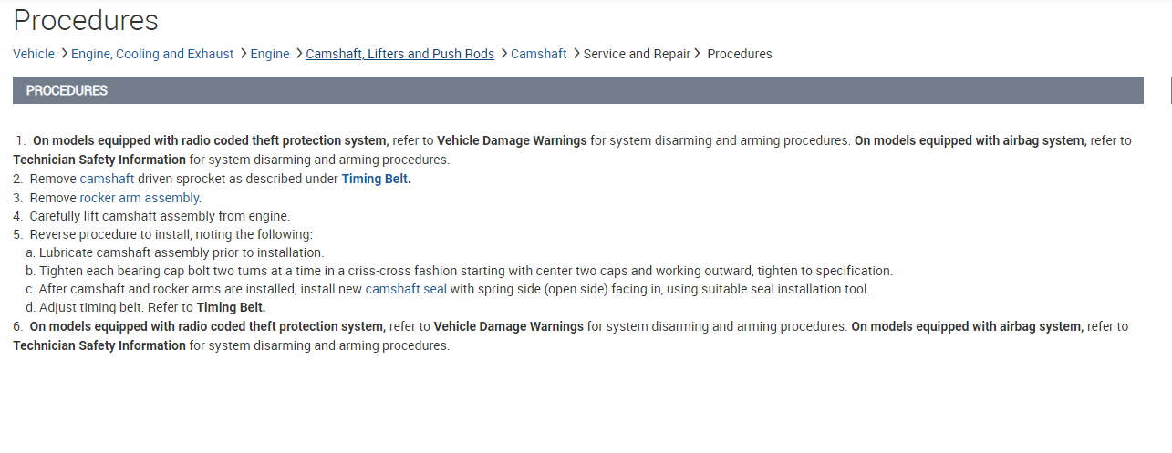The width and height of the screenshot is (1172, 453).
Task: Click chevron right of Engine breadcrumb
Action: tap(298, 54)
